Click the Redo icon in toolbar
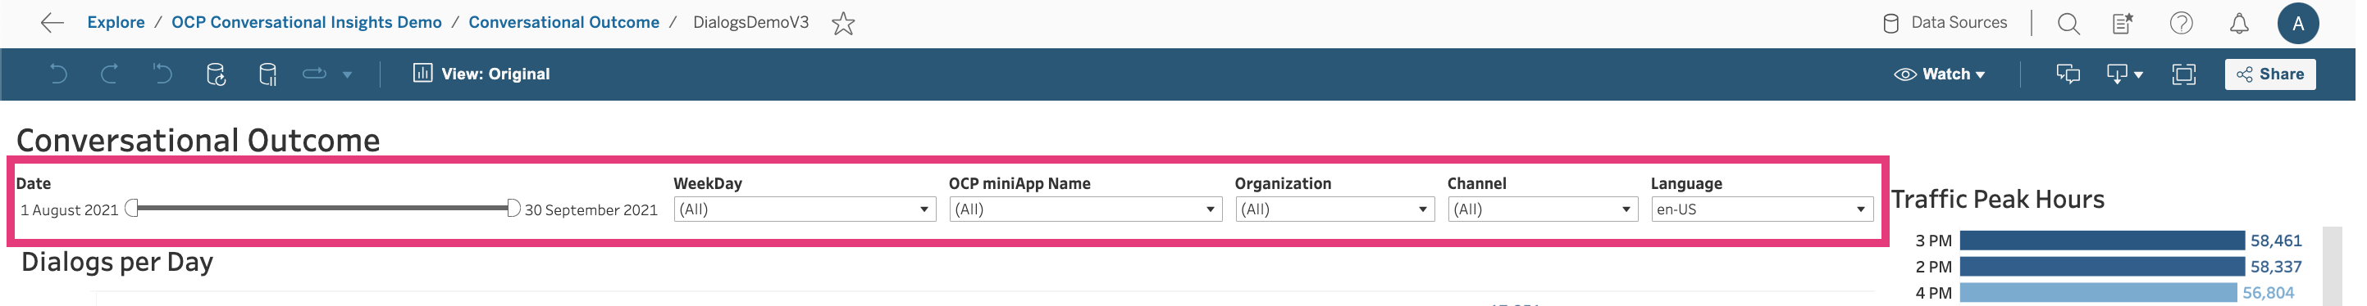 point(109,74)
